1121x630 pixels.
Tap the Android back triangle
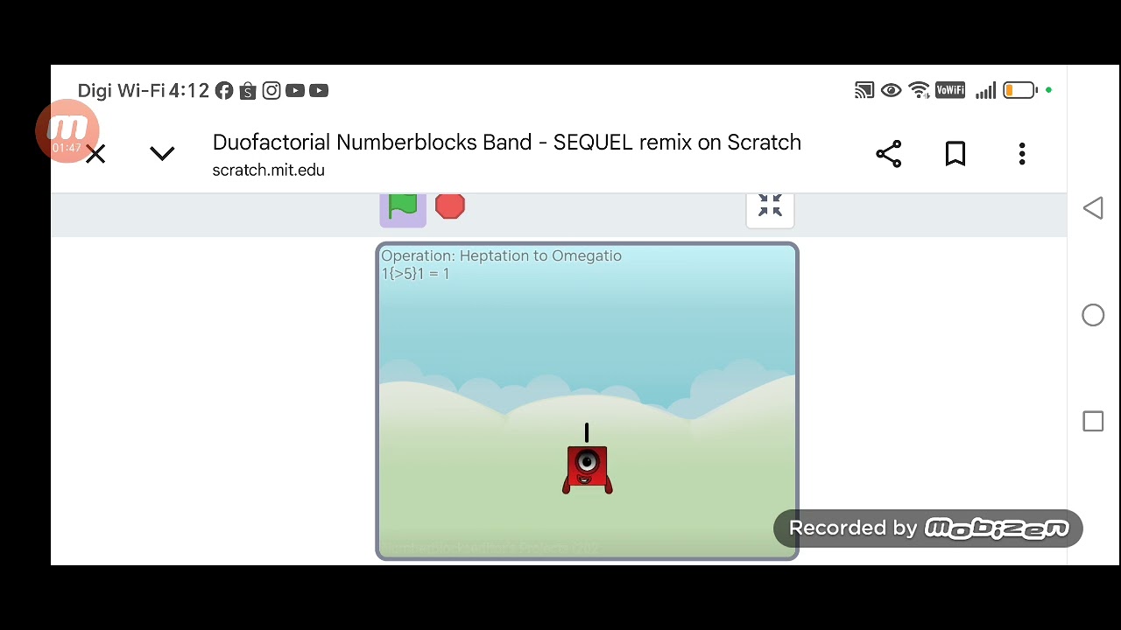click(1093, 208)
